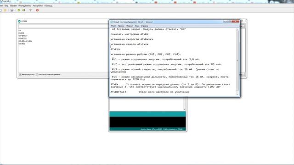
Task: Click the OK response line in COM6
Action: point(20,31)
